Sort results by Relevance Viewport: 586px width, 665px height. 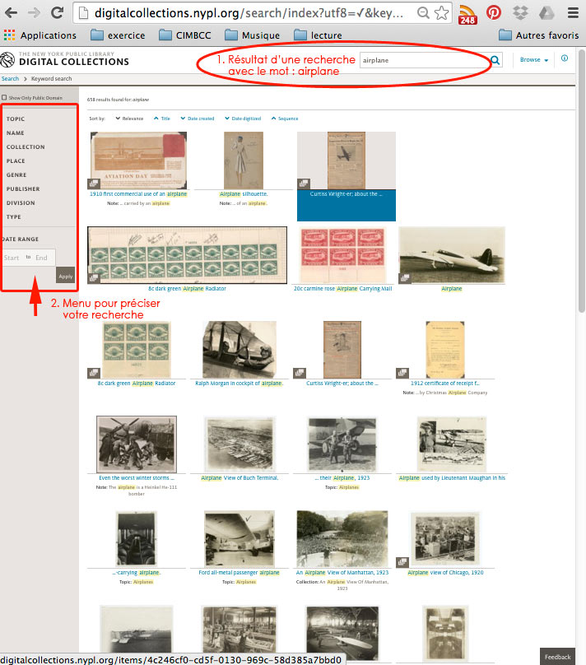[129, 119]
